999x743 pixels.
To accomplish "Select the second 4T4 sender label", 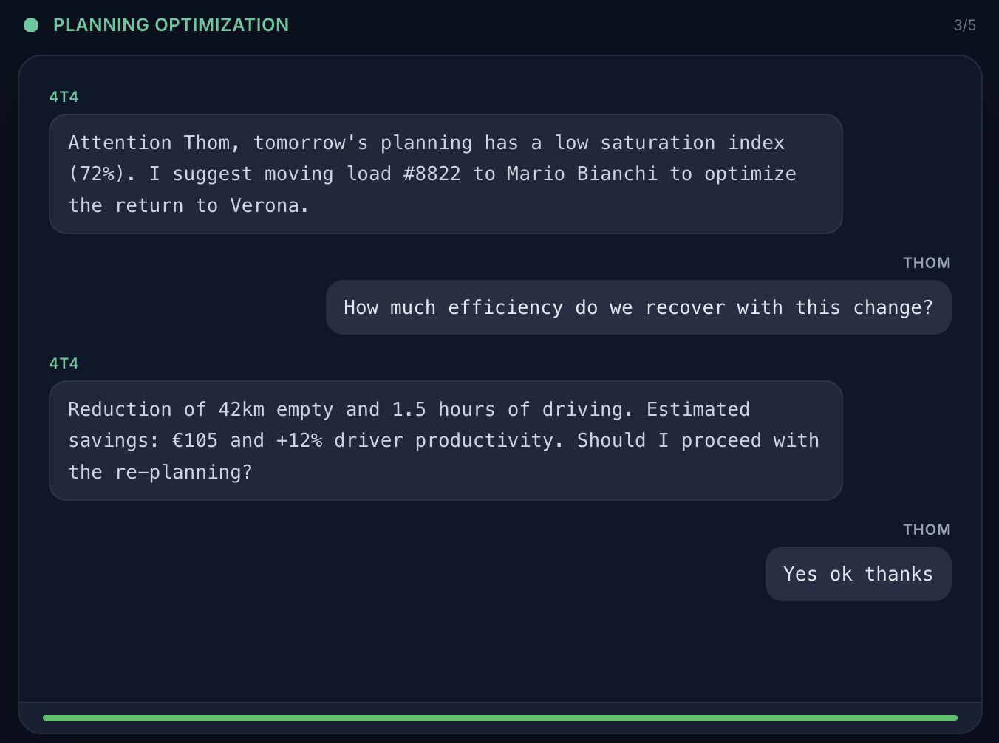I will pyautogui.click(x=64, y=363).
